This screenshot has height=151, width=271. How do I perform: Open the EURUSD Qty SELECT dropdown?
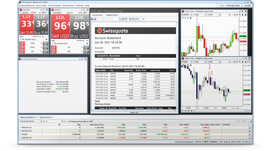coord(43,37)
